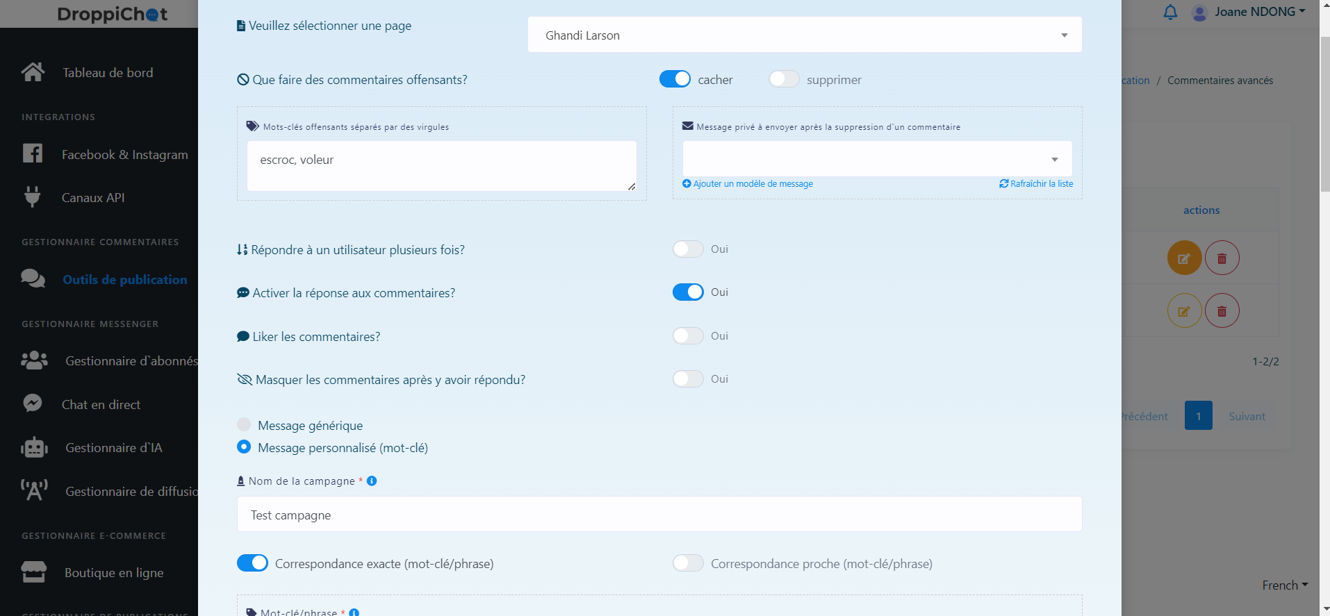Image resolution: width=1330 pixels, height=616 pixels.
Task: Click the Nom de la campagne input field
Action: click(x=659, y=515)
